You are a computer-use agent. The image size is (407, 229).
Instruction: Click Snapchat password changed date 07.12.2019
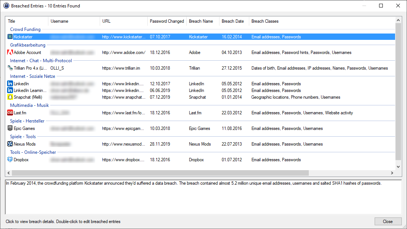pyautogui.click(x=160, y=97)
